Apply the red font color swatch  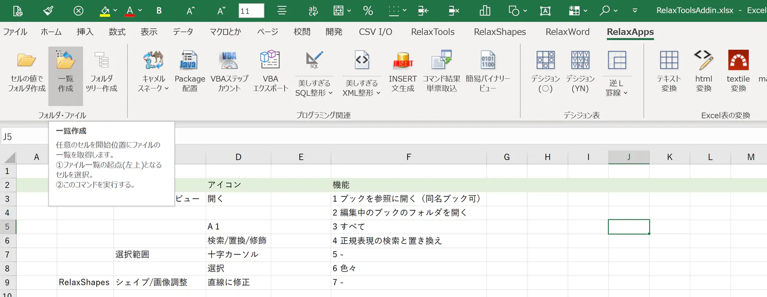point(129,11)
